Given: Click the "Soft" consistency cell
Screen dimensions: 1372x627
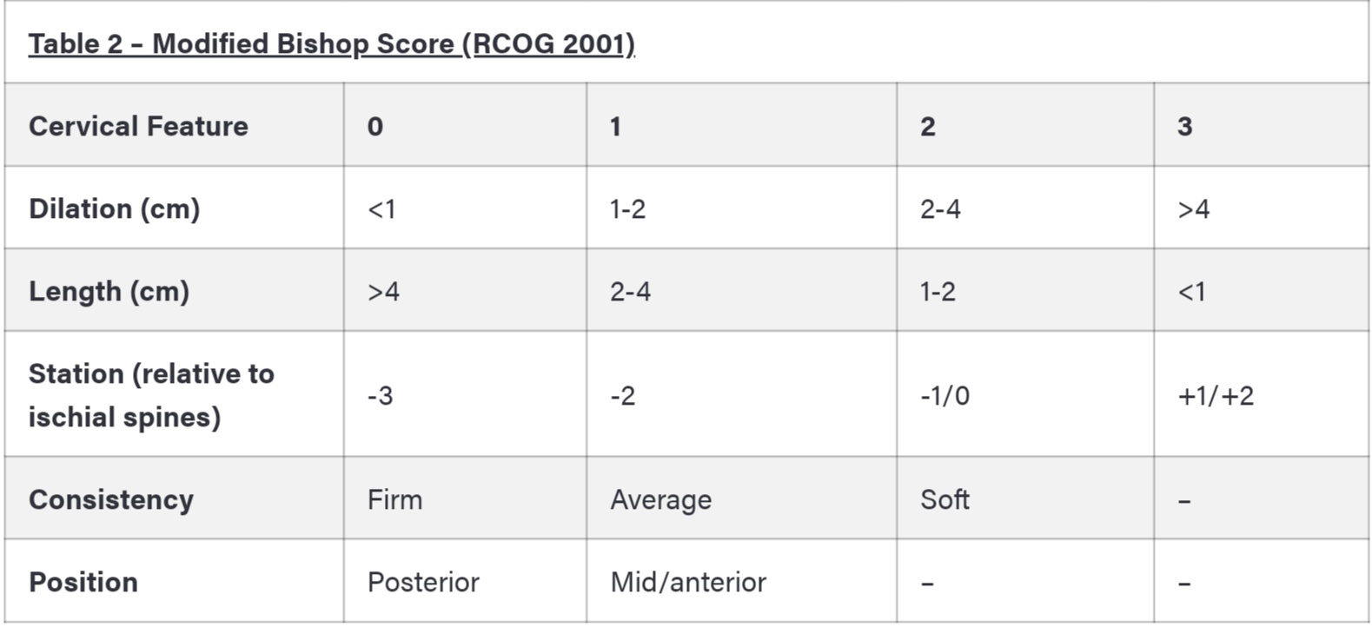Looking at the screenshot, I should click(x=944, y=500).
